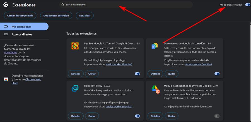
Task: Toggle off Modo Desarrollador switch
Action: coord(247,5)
